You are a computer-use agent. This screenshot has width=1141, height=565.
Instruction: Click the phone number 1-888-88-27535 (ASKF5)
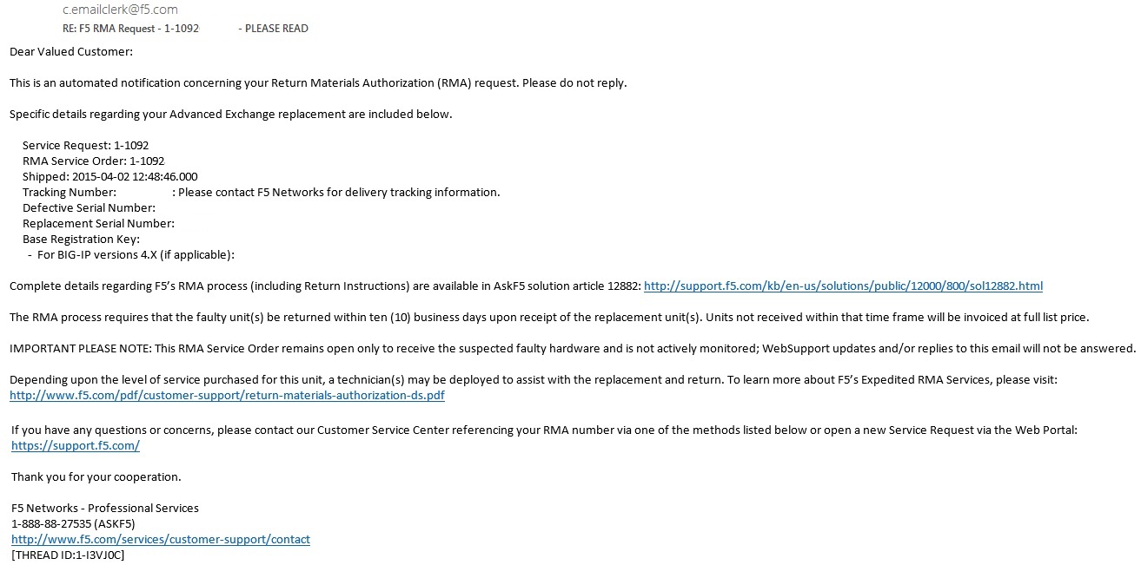pos(73,523)
